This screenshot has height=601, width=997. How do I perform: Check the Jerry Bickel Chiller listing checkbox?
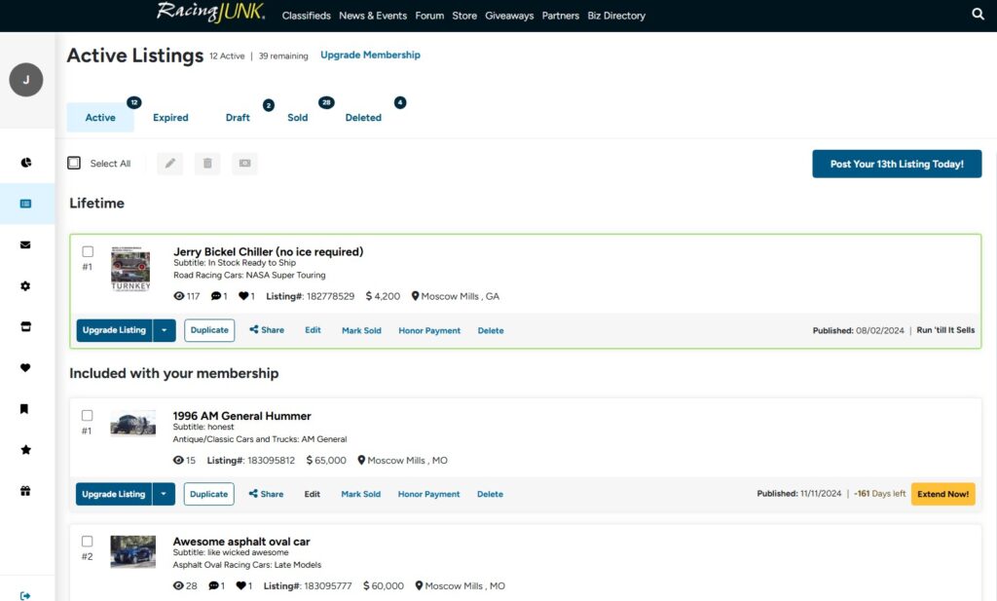click(x=88, y=252)
